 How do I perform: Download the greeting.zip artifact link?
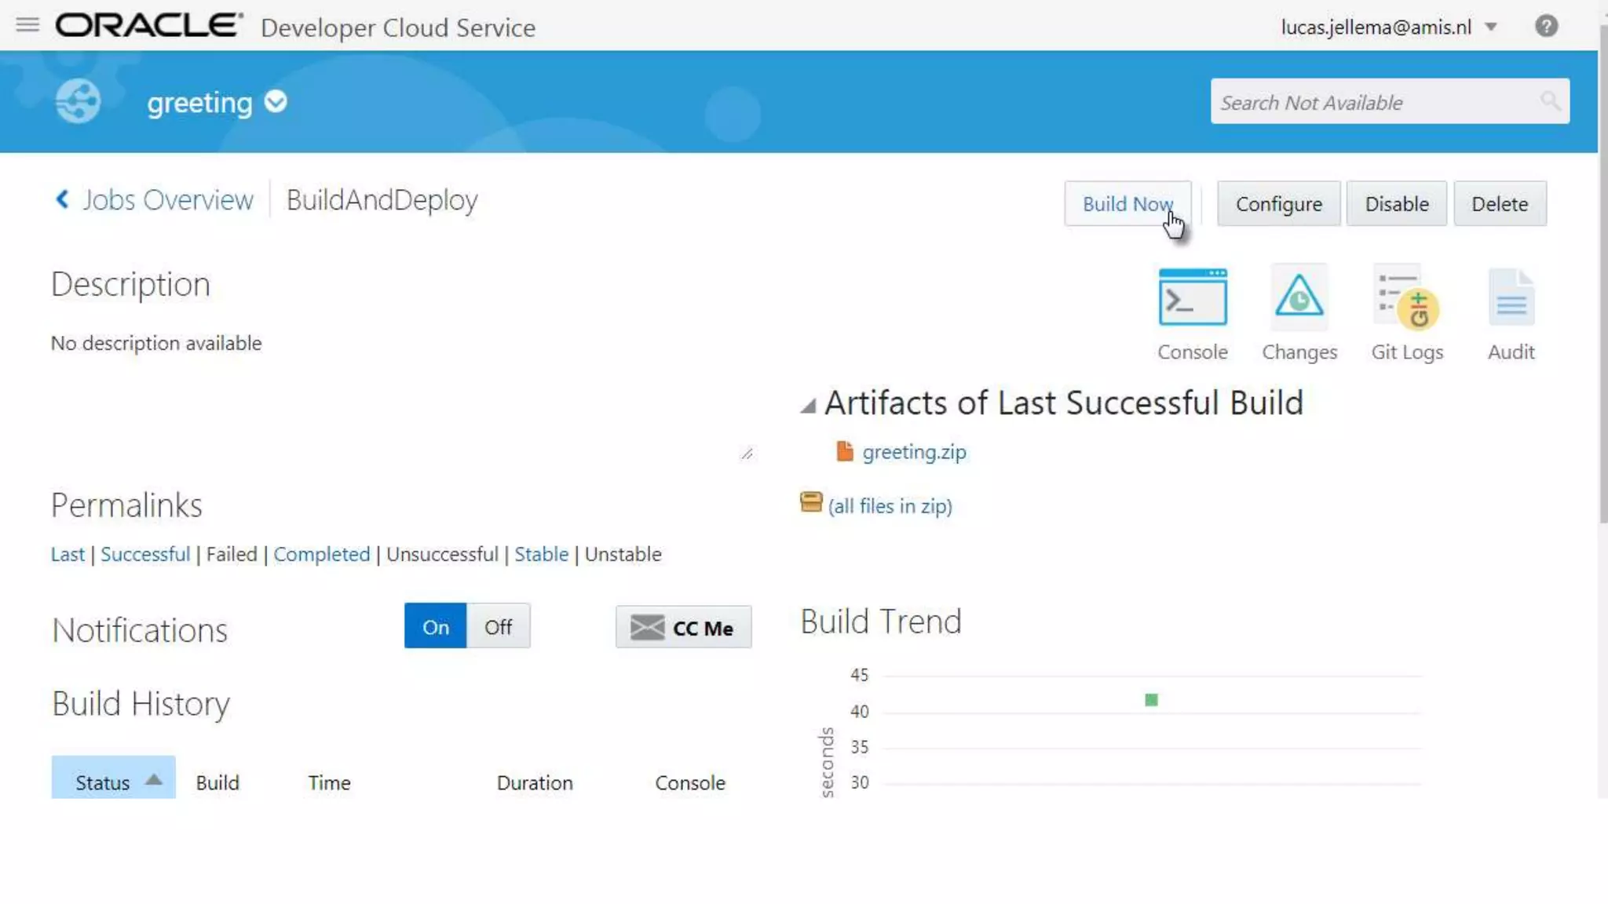(913, 452)
